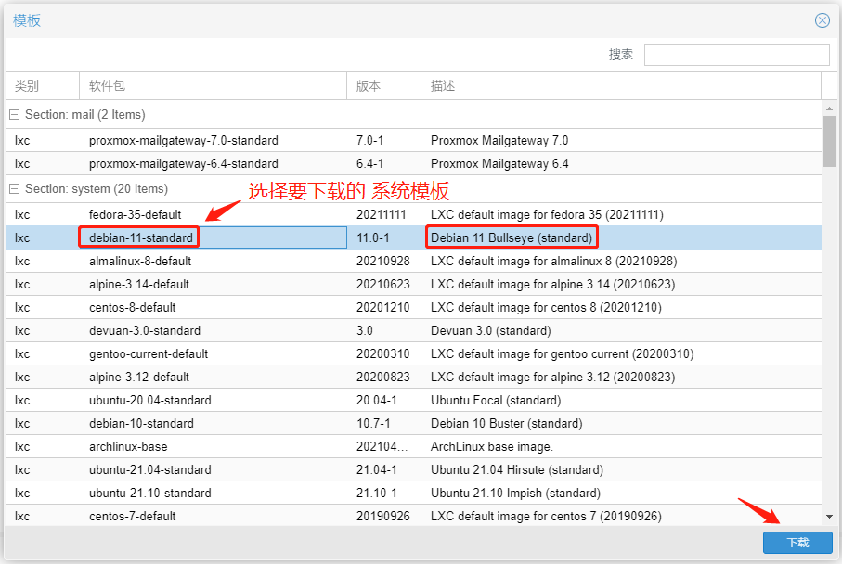Close the 模板 dialog window
The width and height of the screenshot is (842, 564).
(822, 20)
